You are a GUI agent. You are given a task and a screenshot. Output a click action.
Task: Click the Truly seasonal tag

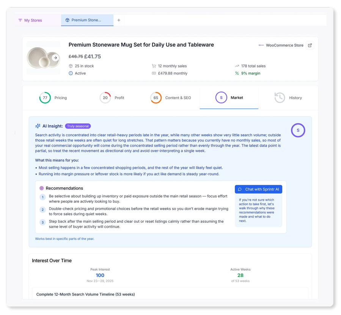(78, 126)
